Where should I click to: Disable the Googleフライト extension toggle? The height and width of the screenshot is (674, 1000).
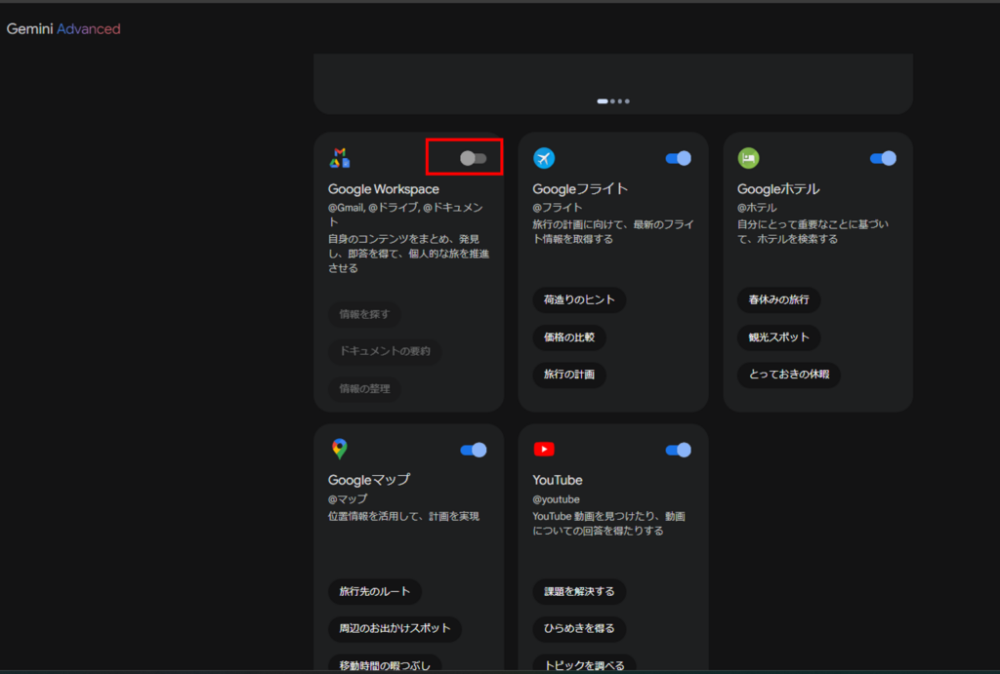point(678,158)
